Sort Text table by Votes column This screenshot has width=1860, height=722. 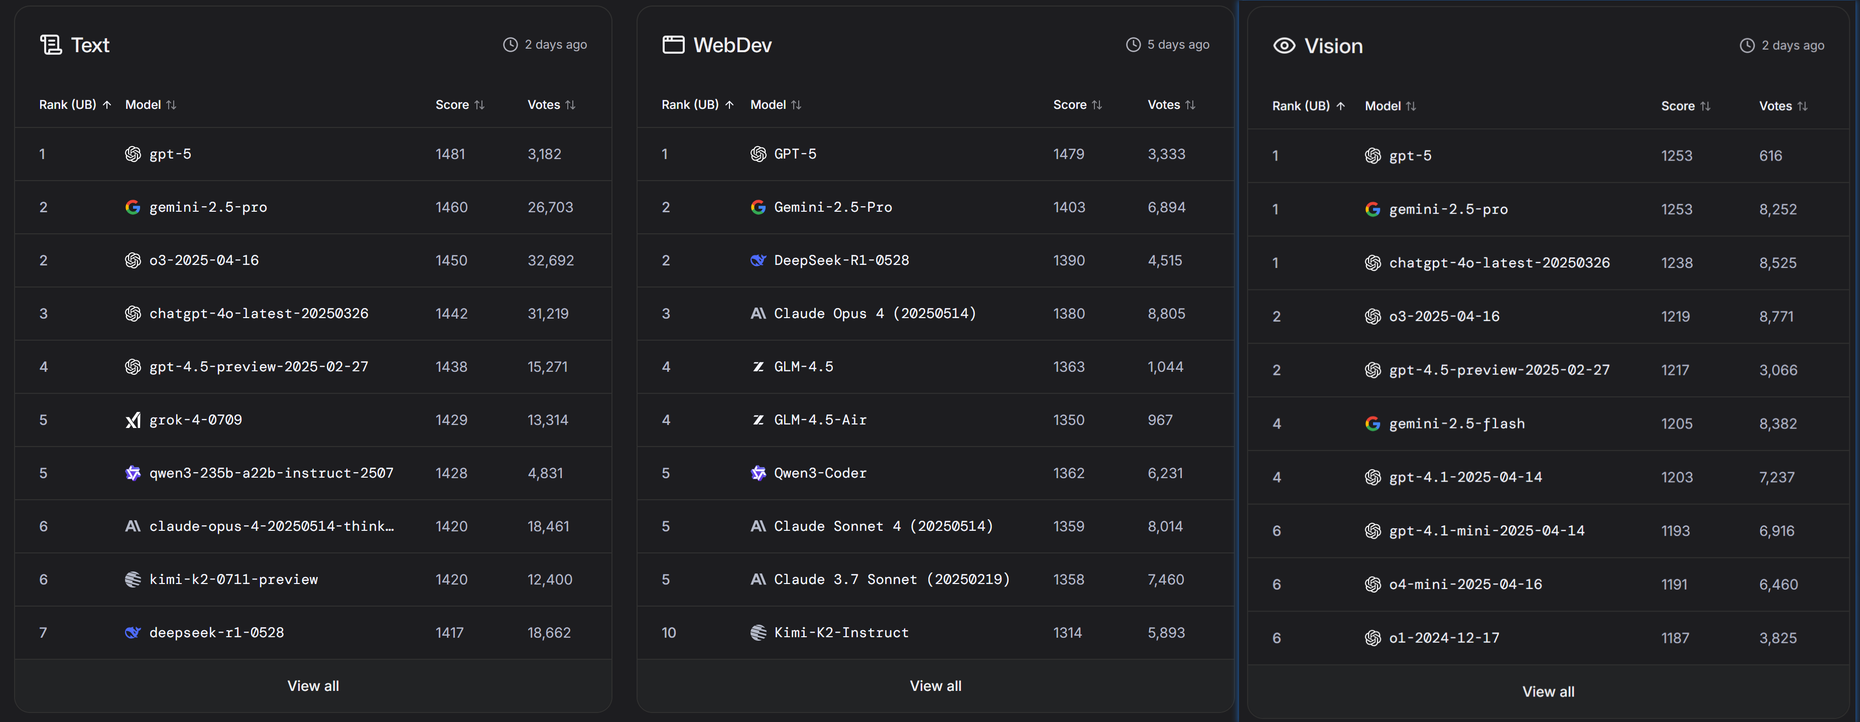(551, 104)
